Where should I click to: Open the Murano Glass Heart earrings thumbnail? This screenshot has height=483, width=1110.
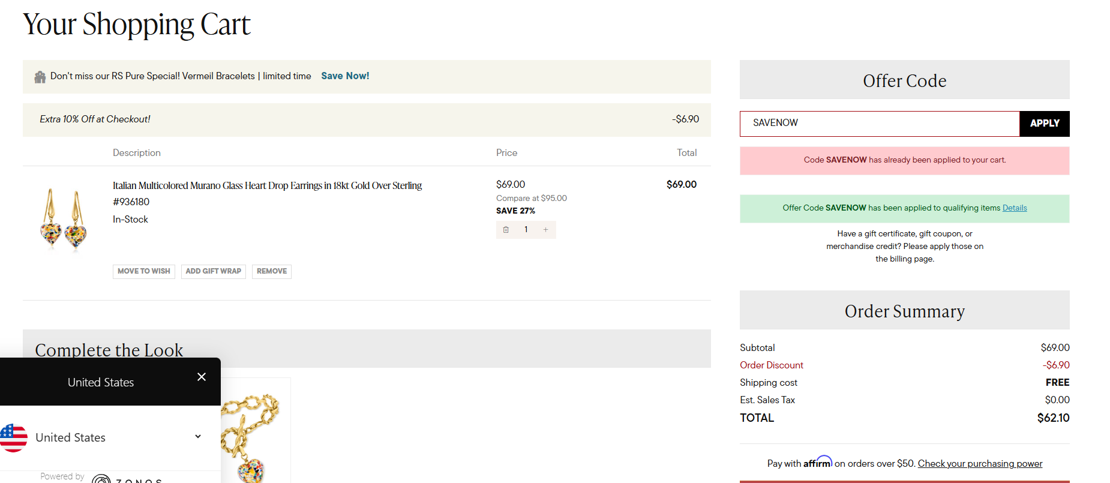64,218
